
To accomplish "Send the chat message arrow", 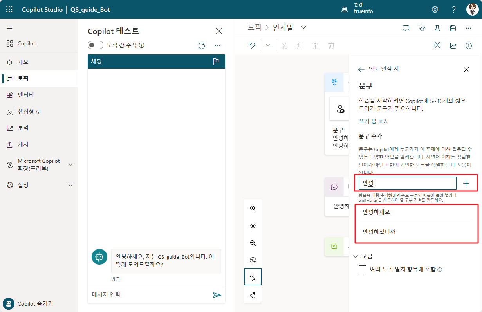I will click(x=217, y=295).
